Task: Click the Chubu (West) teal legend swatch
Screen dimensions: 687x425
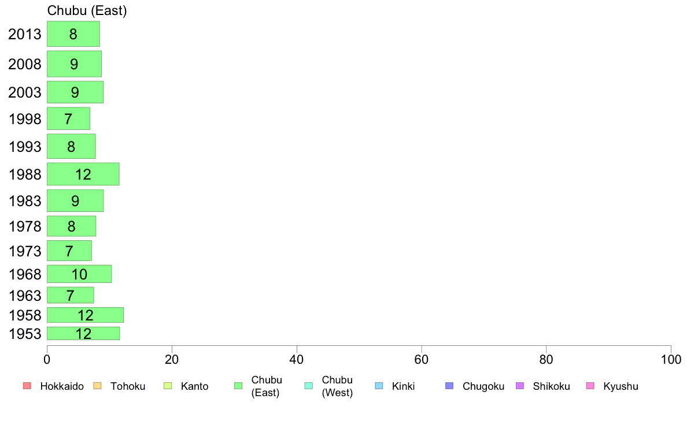Action: [308, 386]
